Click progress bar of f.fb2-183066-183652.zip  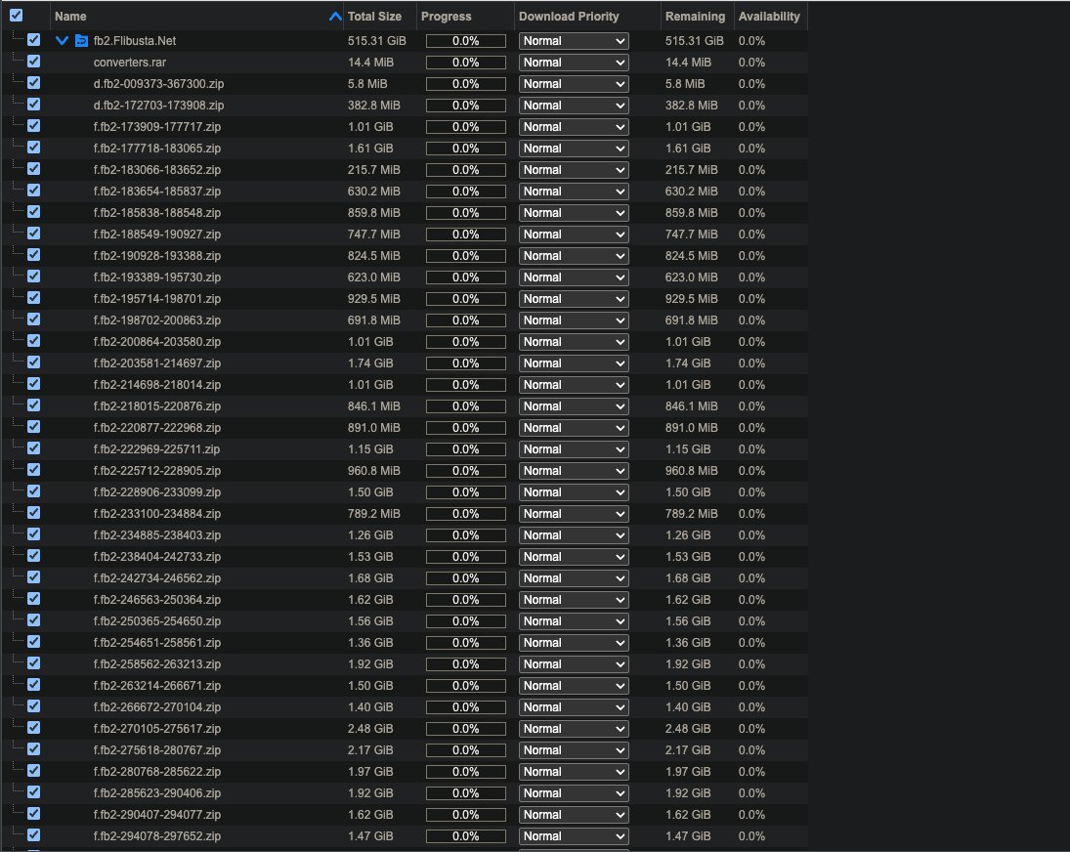(x=466, y=170)
